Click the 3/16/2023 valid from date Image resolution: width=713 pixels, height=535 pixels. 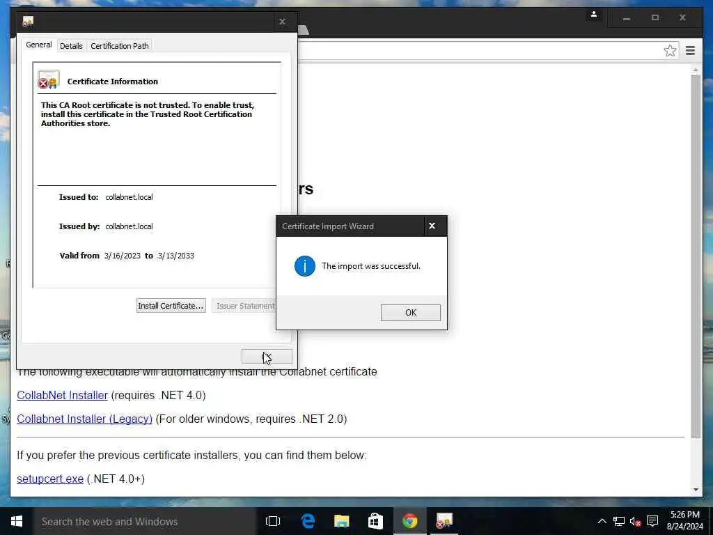pos(123,256)
